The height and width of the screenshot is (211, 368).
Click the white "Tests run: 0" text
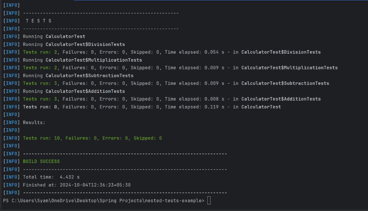pos(40,107)
